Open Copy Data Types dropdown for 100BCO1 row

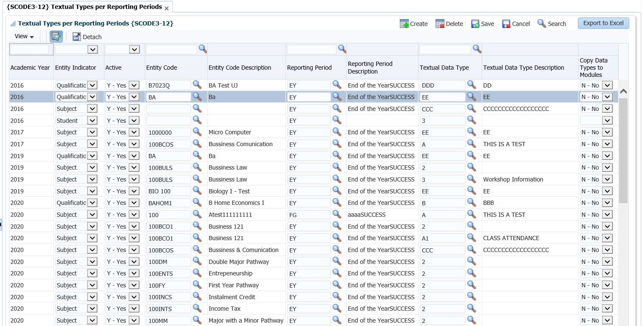tap(607, 226)
